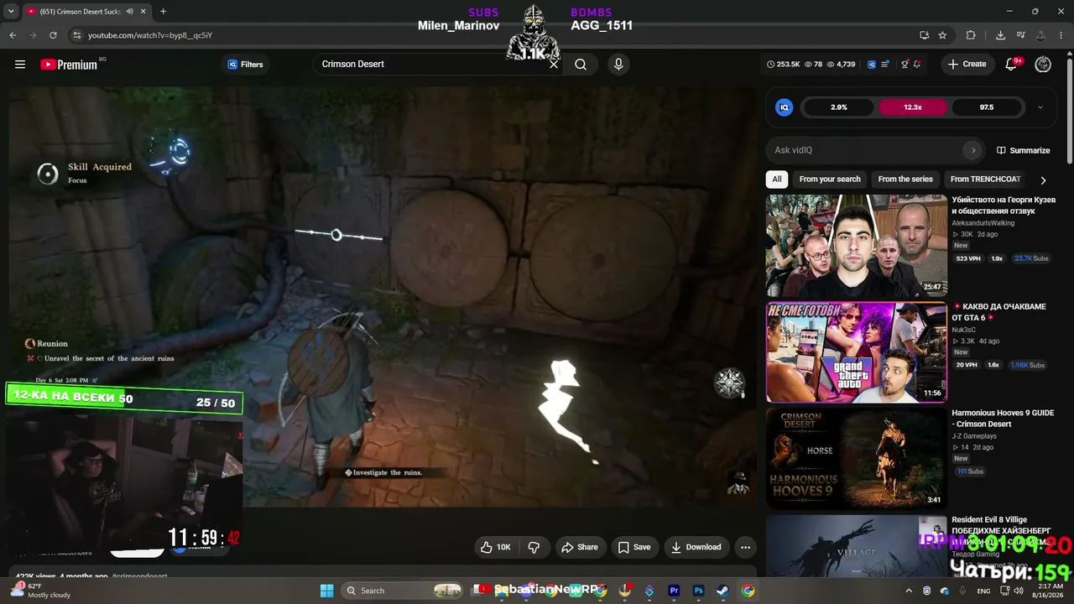
Task: Like the video (10K)
Action: point(496,547)
